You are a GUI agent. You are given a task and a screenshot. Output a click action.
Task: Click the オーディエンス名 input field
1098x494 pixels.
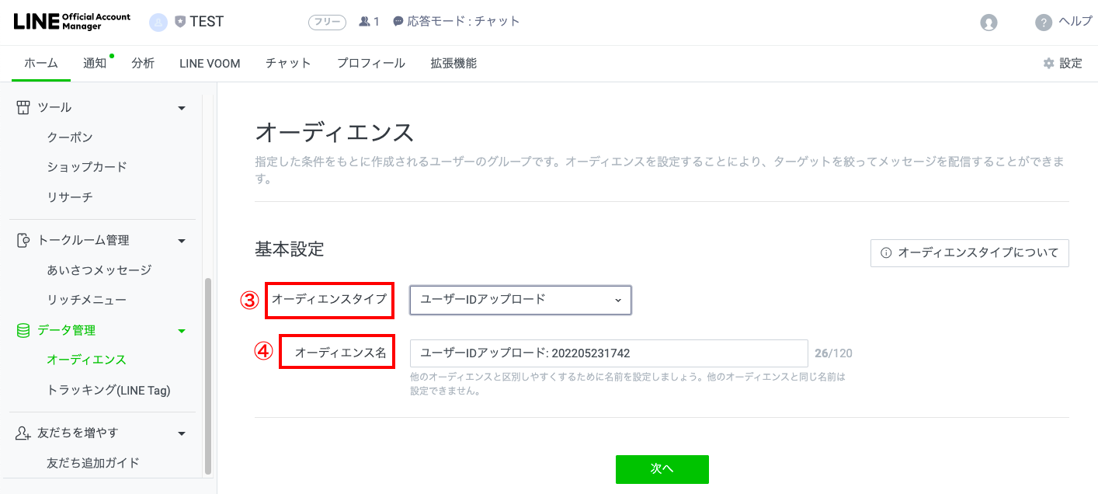point(608,353)
